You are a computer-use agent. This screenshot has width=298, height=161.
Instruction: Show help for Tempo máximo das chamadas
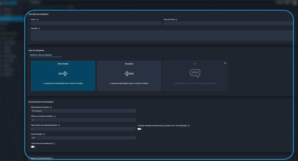click(59, 125)
